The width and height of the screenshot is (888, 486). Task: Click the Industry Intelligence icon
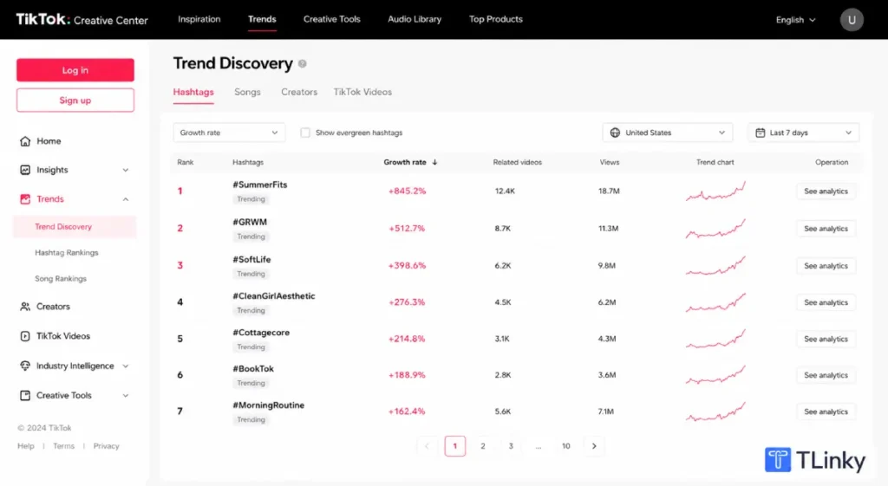(x=25, y=366)
